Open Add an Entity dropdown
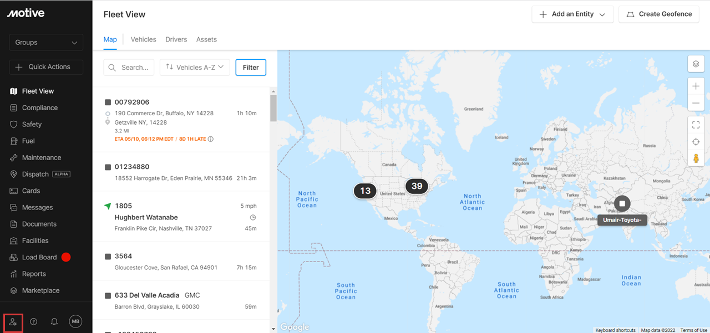710x333 pixels. pos(572,14)
